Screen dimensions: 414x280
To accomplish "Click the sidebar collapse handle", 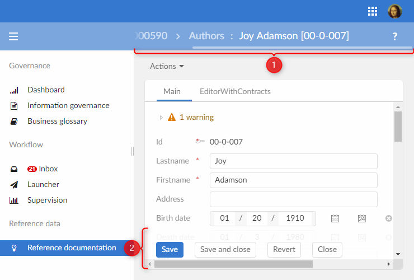I will tap(132, 151).
